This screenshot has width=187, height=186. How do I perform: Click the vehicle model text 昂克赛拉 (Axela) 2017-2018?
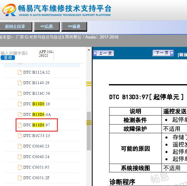[91, 37]
